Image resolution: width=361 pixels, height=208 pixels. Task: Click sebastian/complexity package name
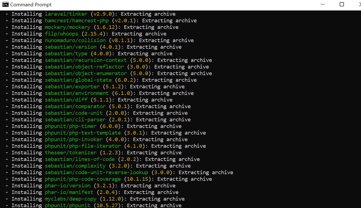[75, 166]
